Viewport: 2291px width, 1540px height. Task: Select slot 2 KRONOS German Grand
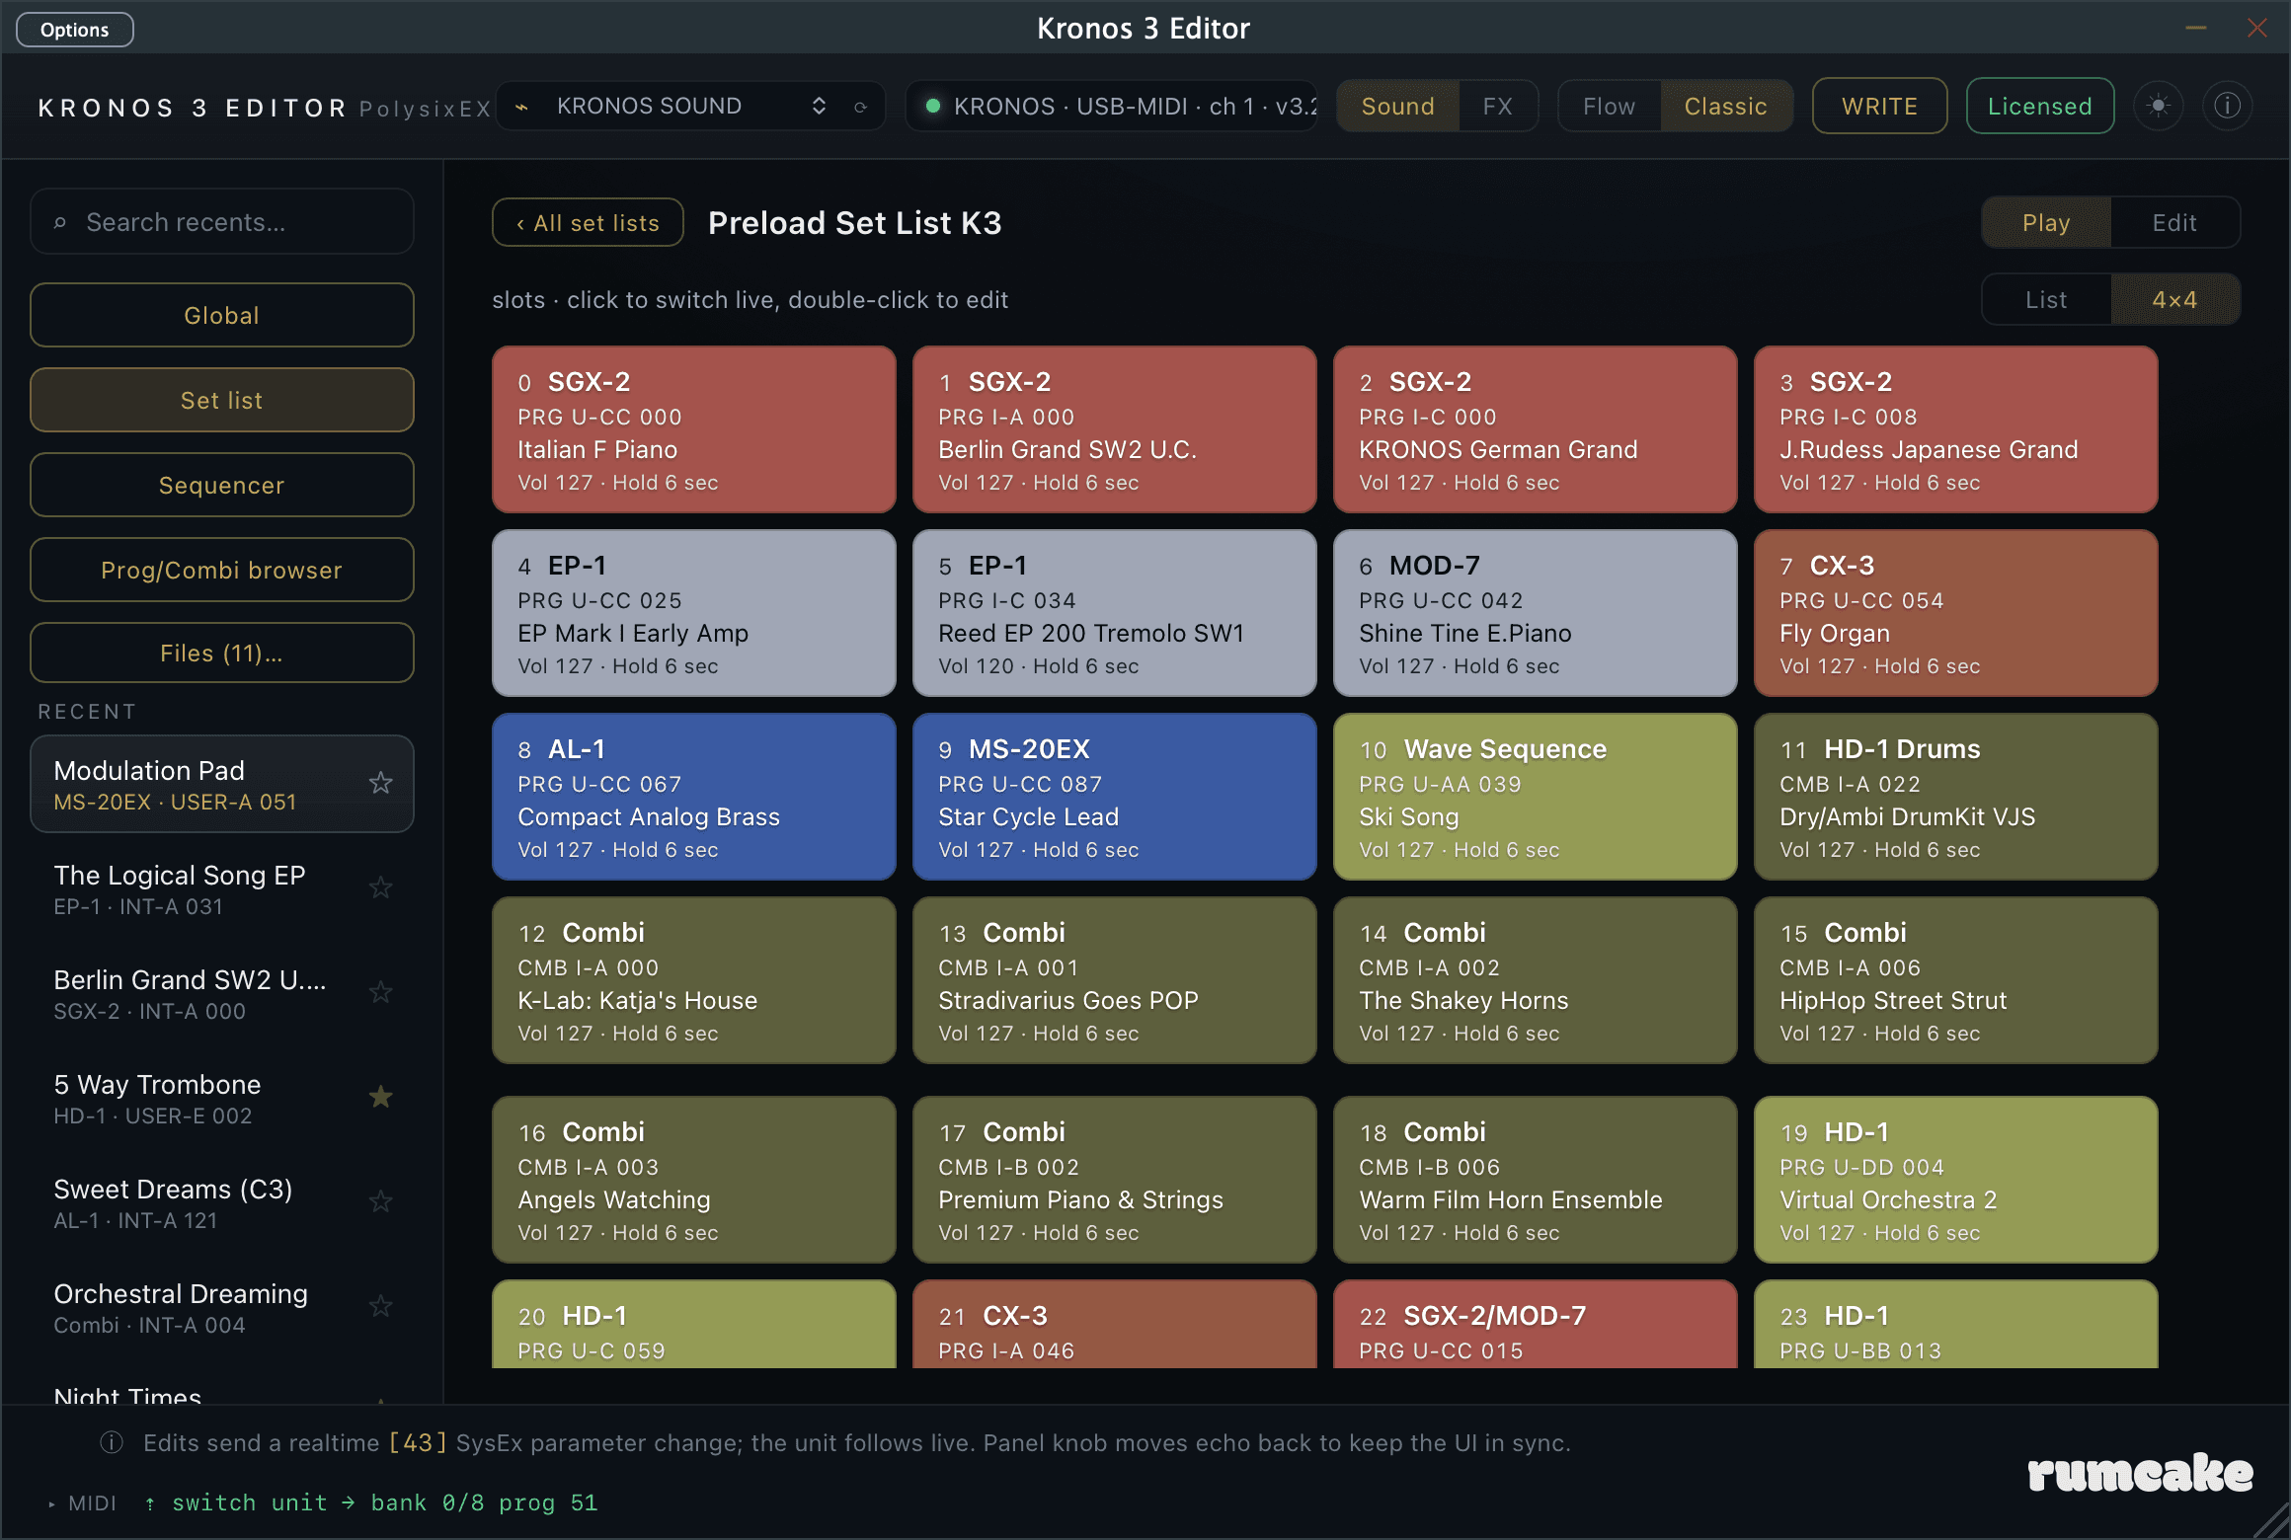point(1535,429)
